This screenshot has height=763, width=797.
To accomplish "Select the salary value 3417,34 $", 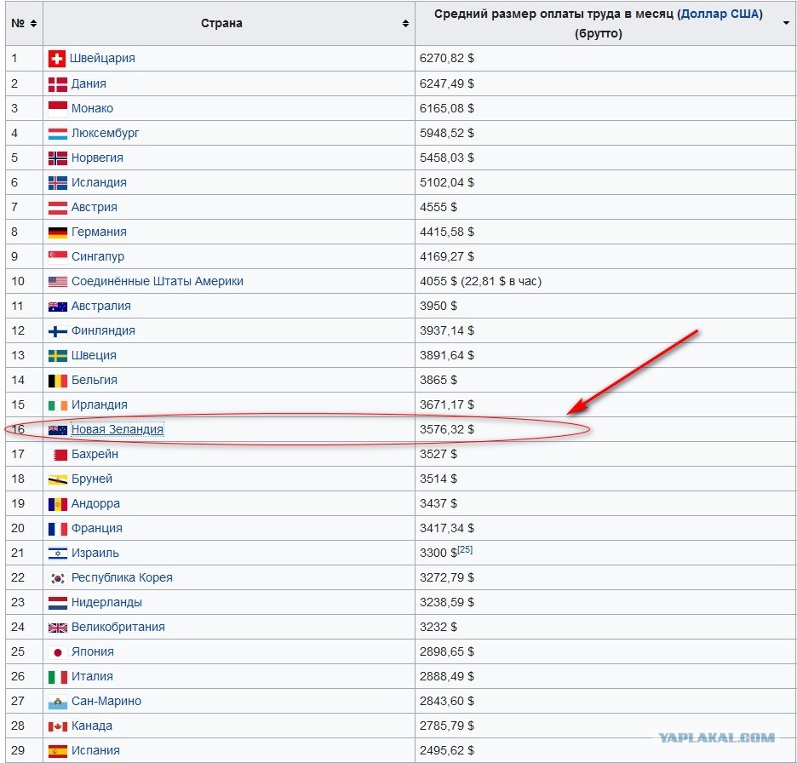I will [x=447, y=528].
